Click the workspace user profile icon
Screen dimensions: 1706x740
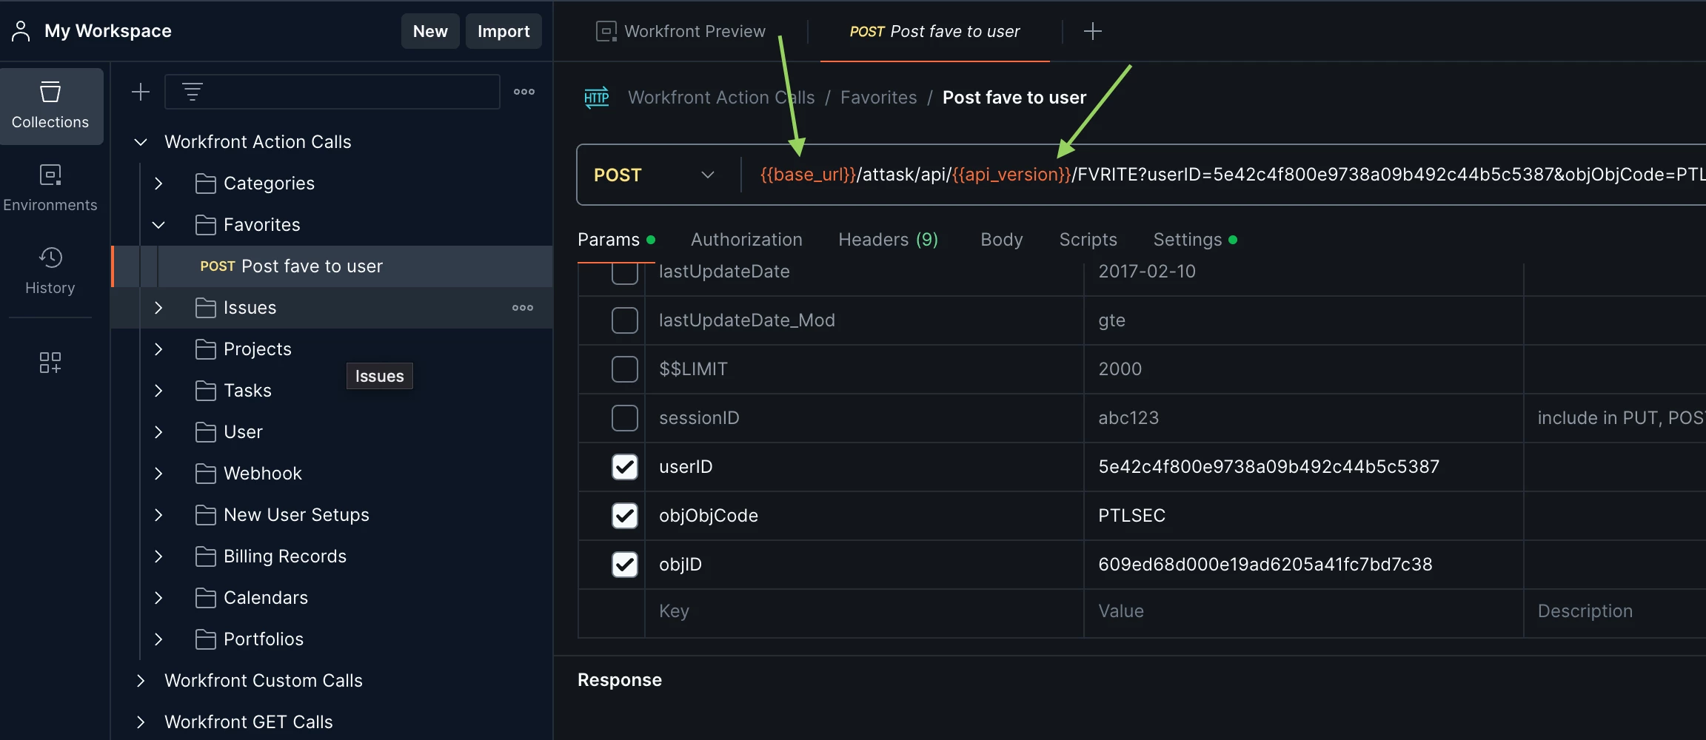tap(21, 31)
